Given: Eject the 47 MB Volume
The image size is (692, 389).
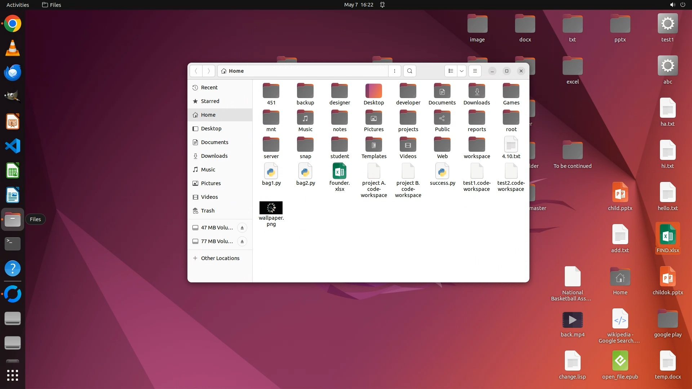Looking at the screenshot, I should pyautogui.click(x=242, y=228).
